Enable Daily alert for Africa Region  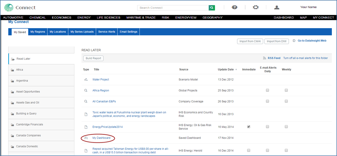[x=268, y=90]
